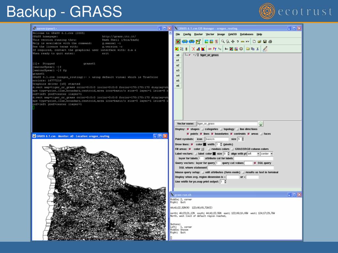Toggle the shapes display checkbox
The width and height of the screenshot is (338, 253).
pyautogui.click(x=188, y=129)
